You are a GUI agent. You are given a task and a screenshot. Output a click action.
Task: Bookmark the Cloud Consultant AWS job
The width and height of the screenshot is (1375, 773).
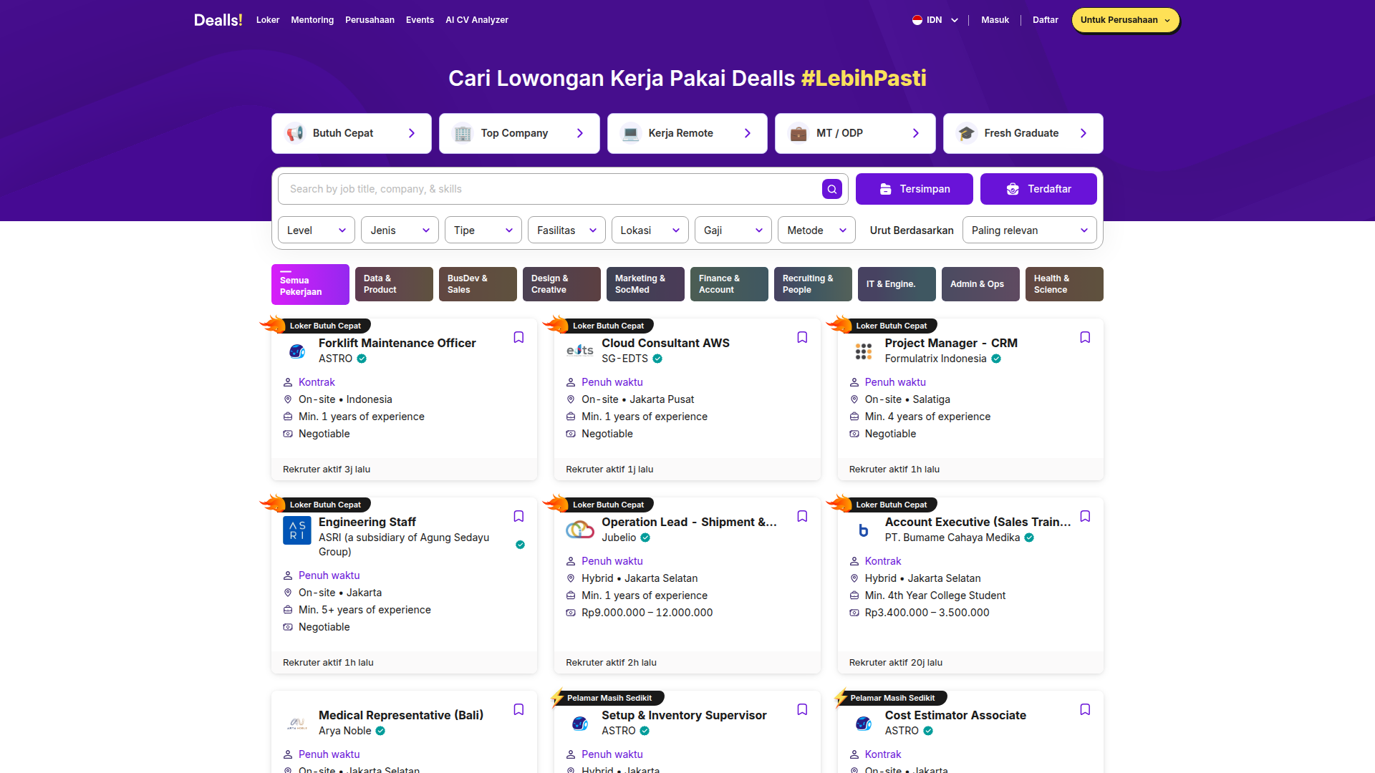click(x=802, y=337)
